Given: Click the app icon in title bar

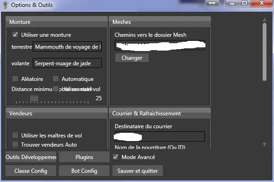Looking at the screenshot, I should (5, 5).
